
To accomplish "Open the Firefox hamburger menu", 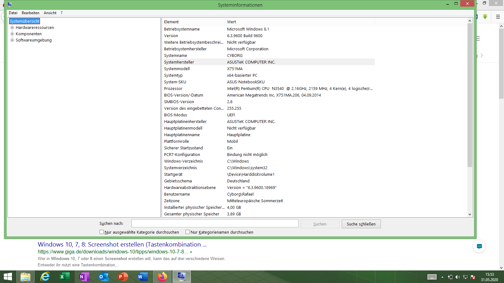I will 498,17.
